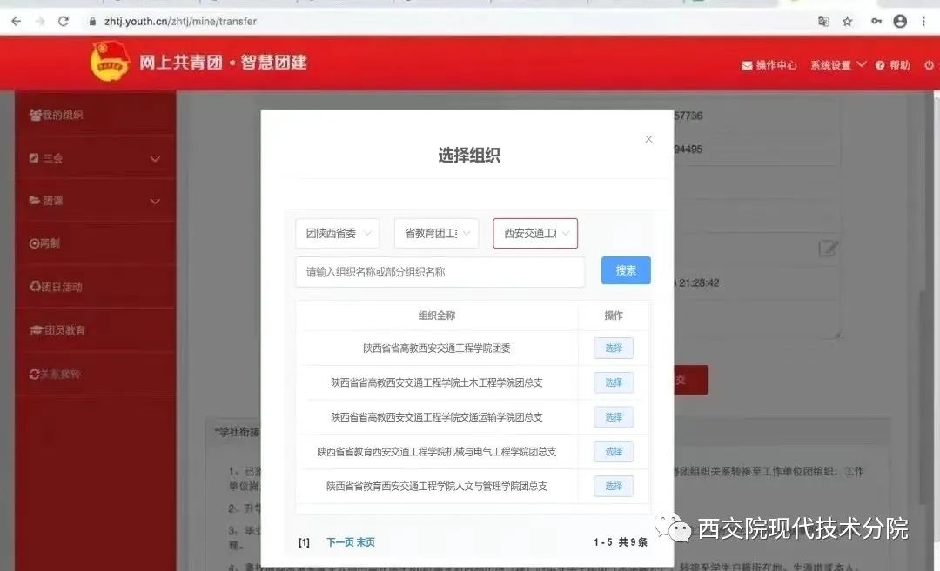Open the Chrome profile avatar icon
The width and height of the screenshot is (940, 571).
900,21
